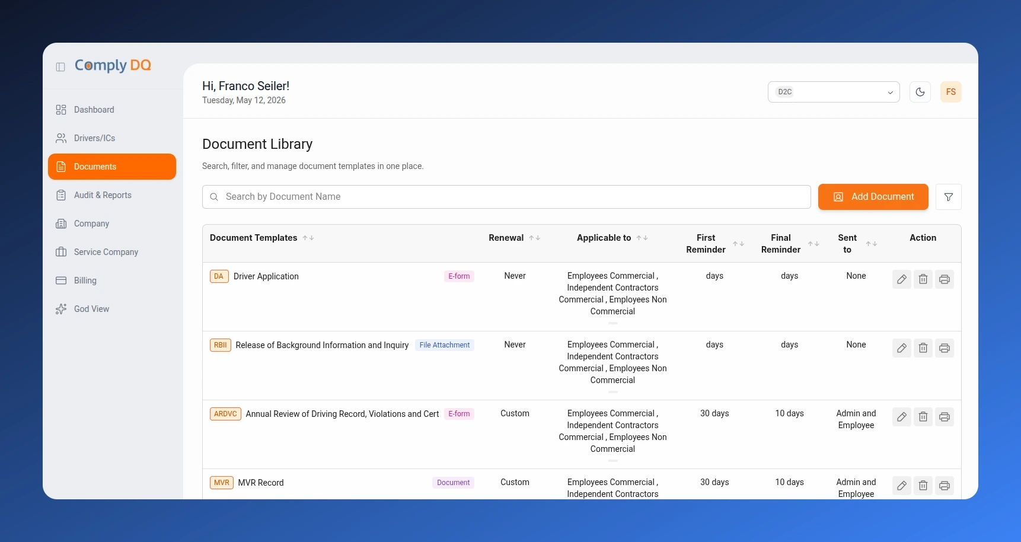Sort by Document Templates column arrows
Viewport: 1021px width, 542px height.
tap(308, 238)
